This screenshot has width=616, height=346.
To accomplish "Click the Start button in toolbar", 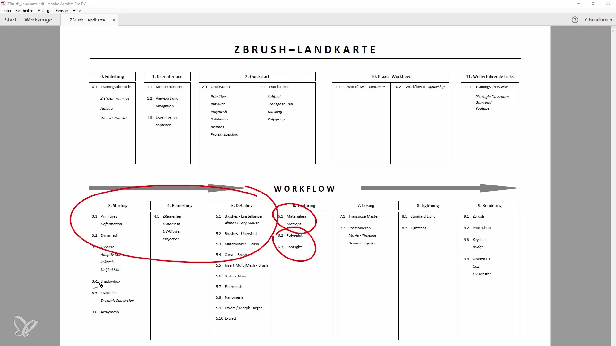I will coord(10,20).
